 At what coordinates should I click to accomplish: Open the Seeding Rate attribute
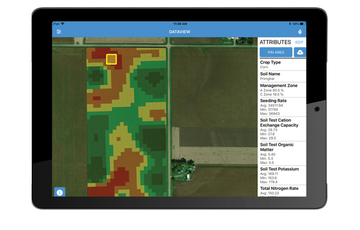[283, 107]
